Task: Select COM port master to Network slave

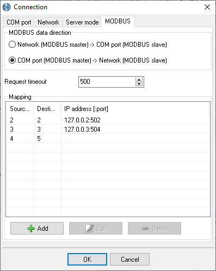Action: 12,60
